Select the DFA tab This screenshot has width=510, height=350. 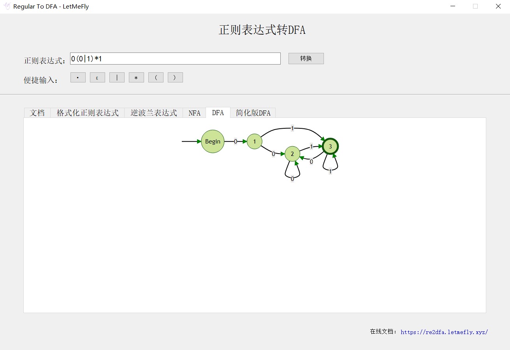point(218,112)
